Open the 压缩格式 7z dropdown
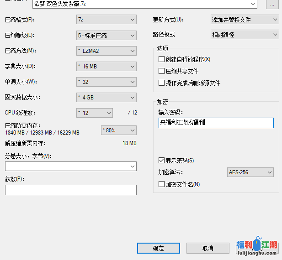 coord(106,20)
